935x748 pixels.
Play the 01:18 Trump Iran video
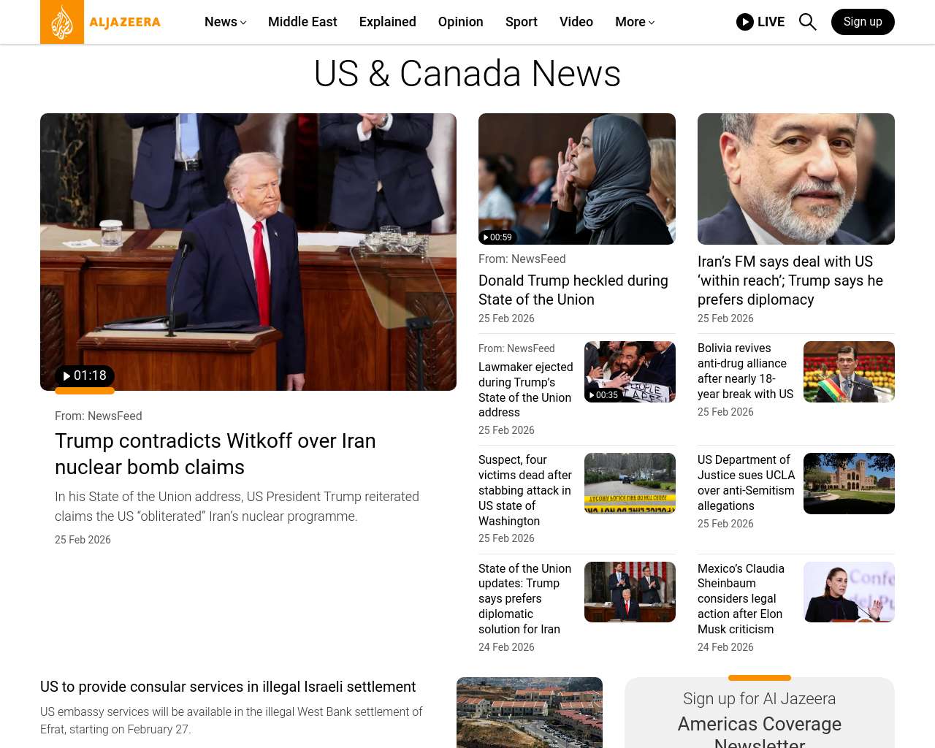85,375
